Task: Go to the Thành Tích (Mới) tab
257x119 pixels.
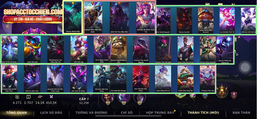Action: tap(203, 113)
